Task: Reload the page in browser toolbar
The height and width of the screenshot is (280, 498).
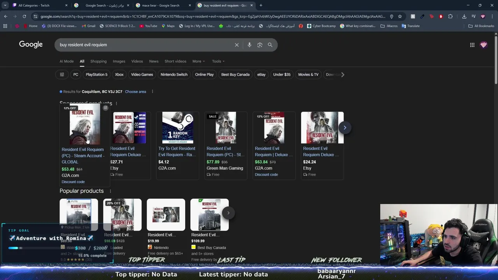Action: coord(24,16)
